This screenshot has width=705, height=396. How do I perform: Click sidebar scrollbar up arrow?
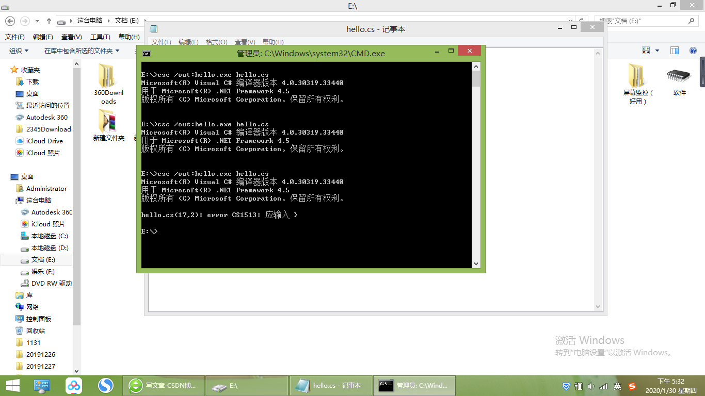tap(77, 64)
